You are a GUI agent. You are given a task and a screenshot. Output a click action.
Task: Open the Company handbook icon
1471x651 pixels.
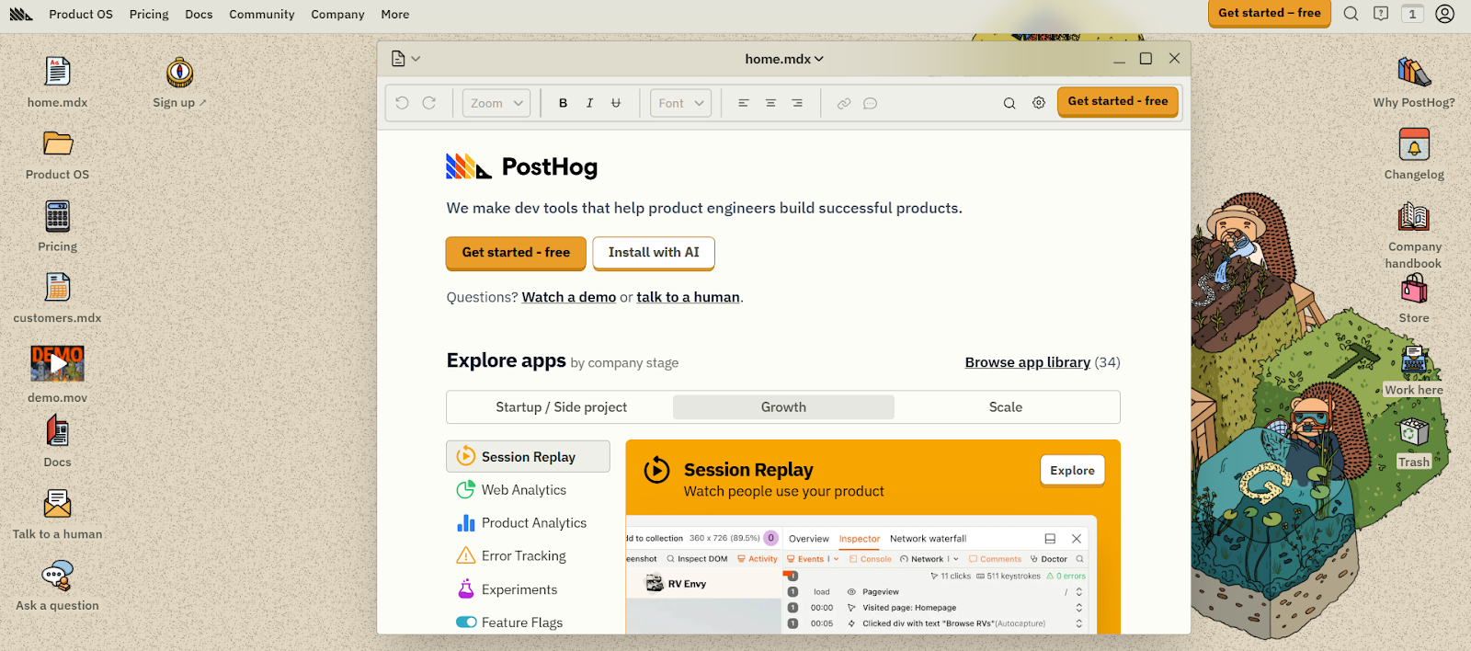pyautogui.click(x=1414, y=217)
